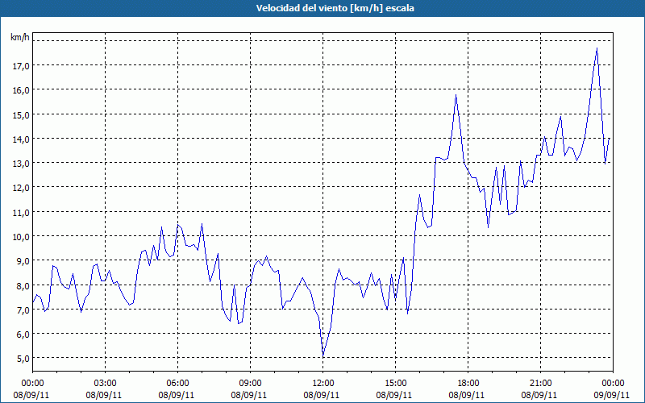Select the '7,0' y-axis value
The width and height of the screenshot is (645, 403).
click(x=23, y=310)
